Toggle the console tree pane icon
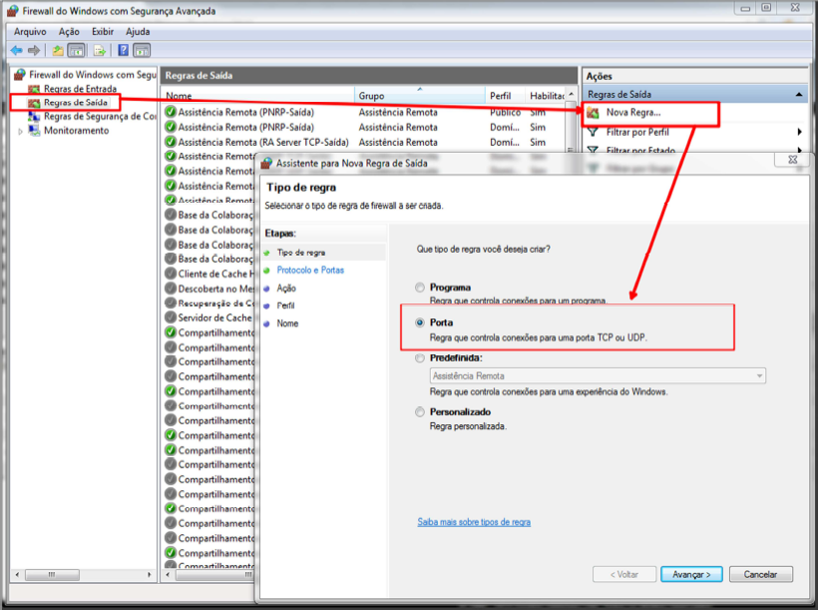This screenshot has height=610, width=818. (x=77, y=50)
